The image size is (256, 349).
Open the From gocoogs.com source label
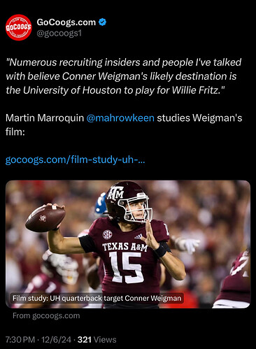[x=46, y=315]
